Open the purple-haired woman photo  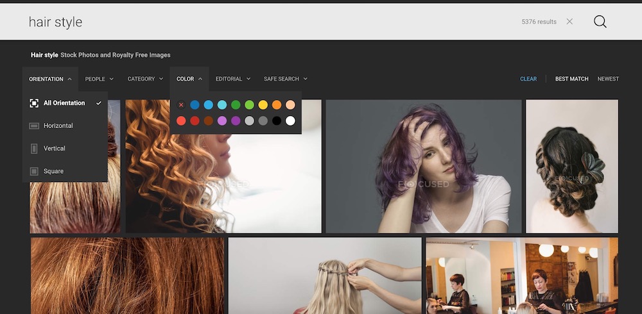point(424,167)
